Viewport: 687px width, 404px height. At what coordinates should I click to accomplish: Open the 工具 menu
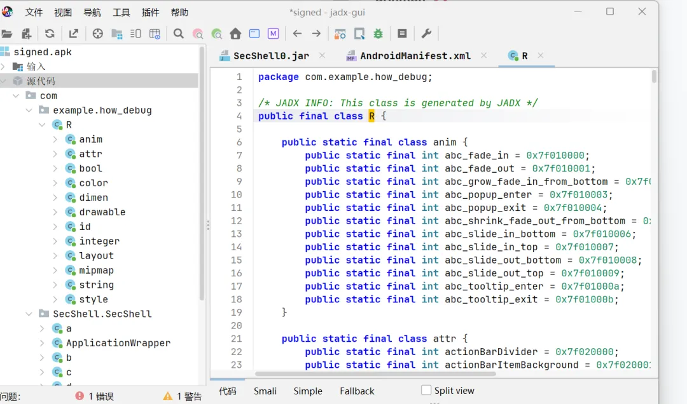[x=121, y=12]
